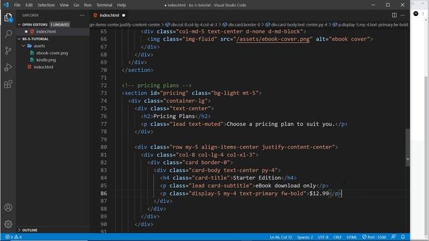Open the Help menu
Screen dimensions: 429x241
pyautogui.click(x=121, y=5)
